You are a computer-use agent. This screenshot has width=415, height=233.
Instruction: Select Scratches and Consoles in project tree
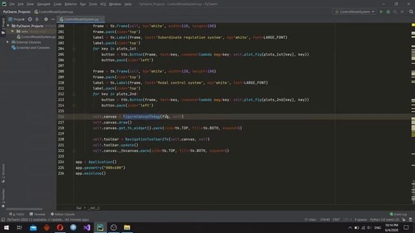[30, 47]
